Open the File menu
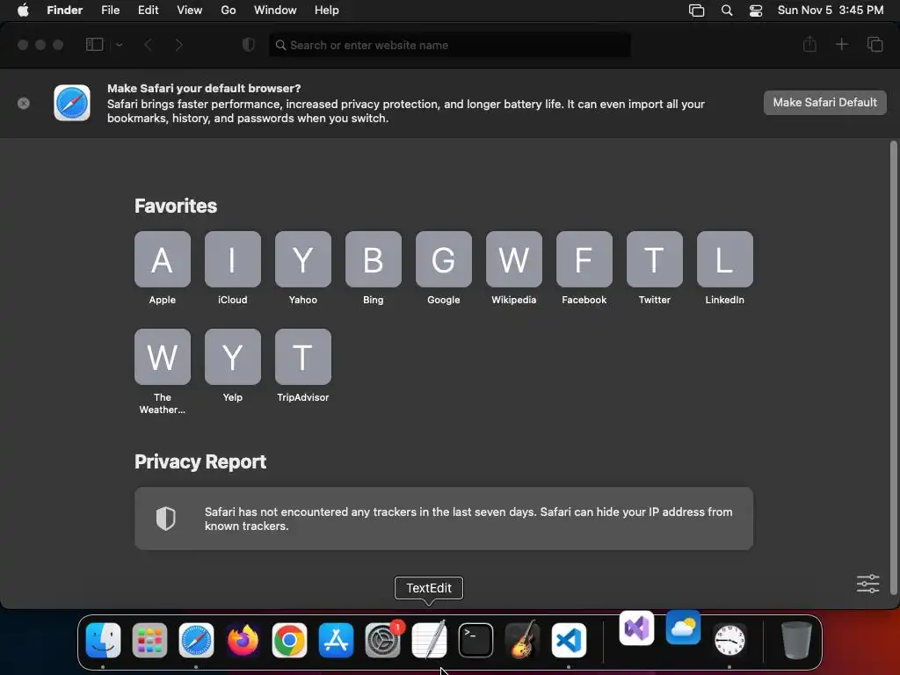Image resolution: width=900 pixels, height=675 pixels. pyautogui.click(x=110, y=11)
